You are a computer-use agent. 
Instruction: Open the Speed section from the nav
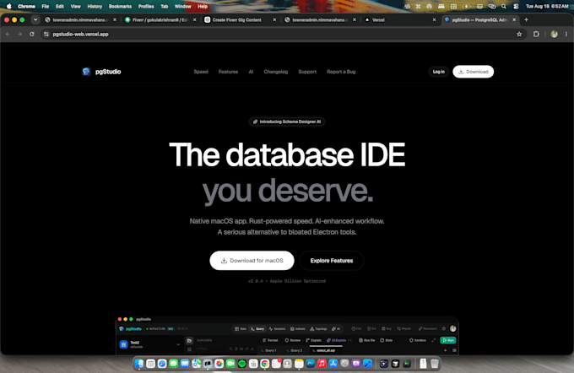tap(201, 72)
